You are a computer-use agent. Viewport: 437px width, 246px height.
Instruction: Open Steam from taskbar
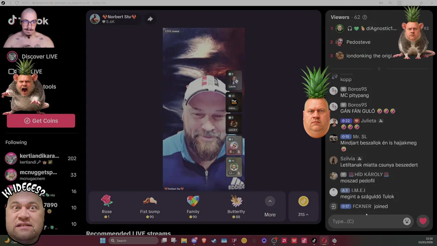coord(214,241)
